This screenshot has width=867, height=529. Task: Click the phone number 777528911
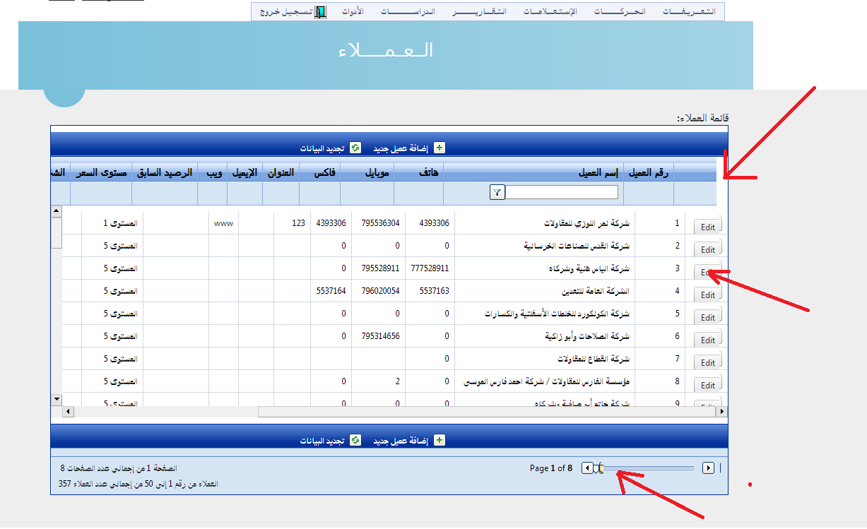click(430, 268)
